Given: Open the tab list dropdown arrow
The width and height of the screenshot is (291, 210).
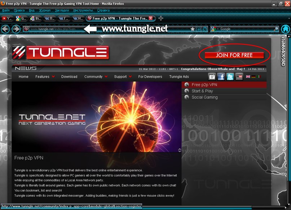Looking at the screenshot, I should pos(289,18).
